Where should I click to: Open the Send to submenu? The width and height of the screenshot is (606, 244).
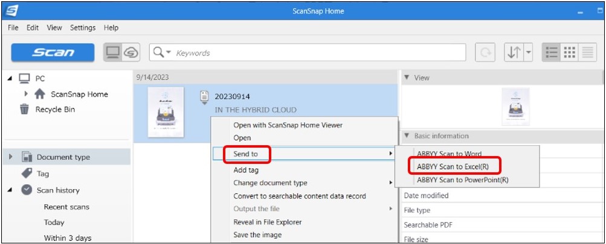click(304, 154)
